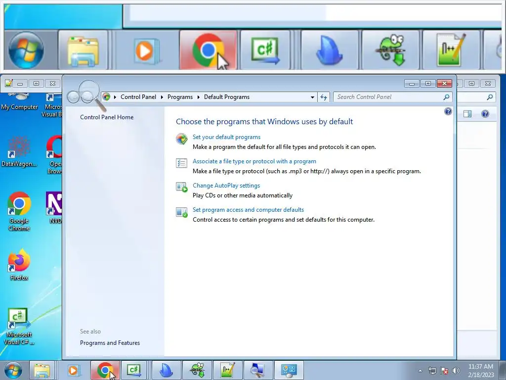The height and width of the screenshot is (380, 506).
Task: Open Action Center flag tray icon
Action: tap(444, 371)
